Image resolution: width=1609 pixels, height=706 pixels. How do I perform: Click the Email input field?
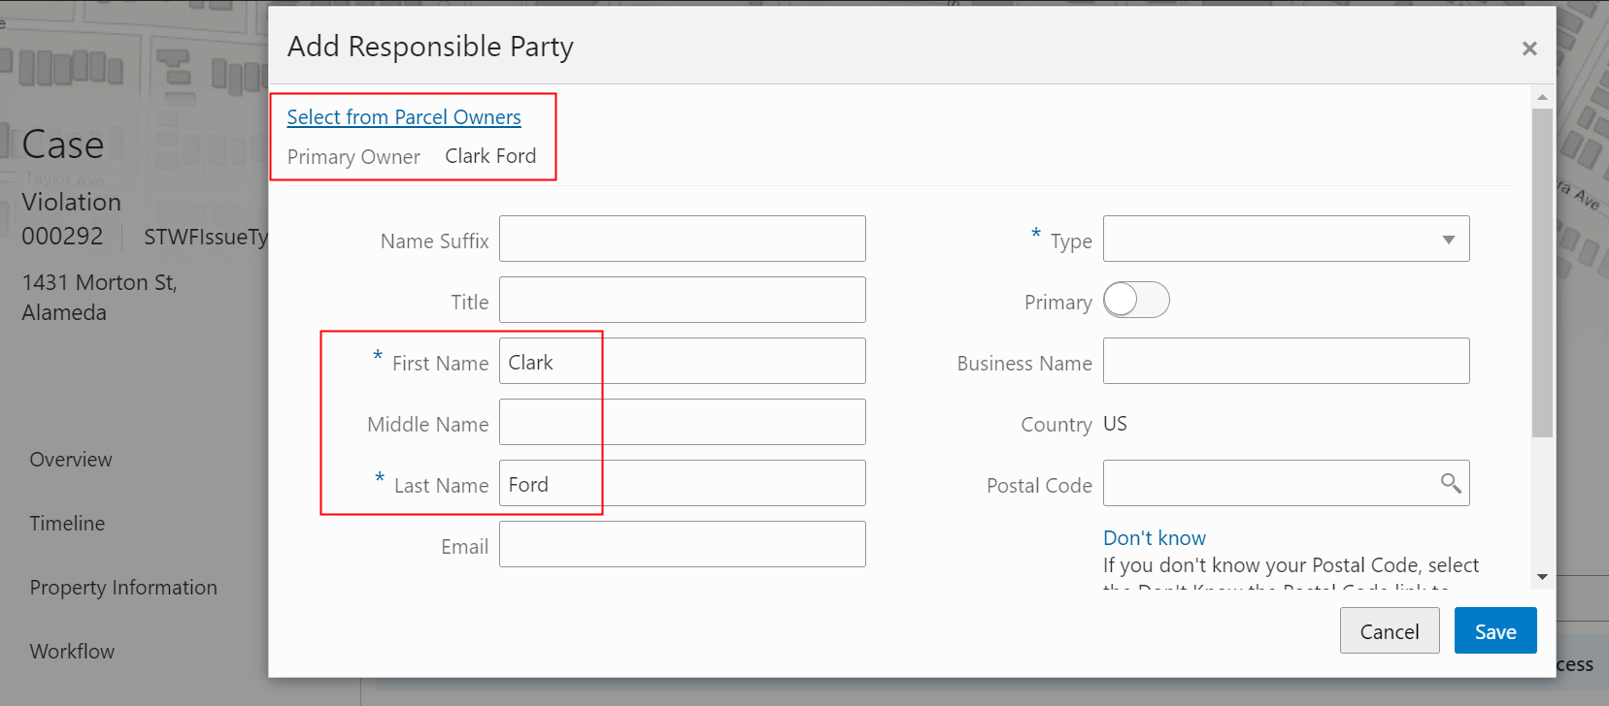[x=682, y=545]
